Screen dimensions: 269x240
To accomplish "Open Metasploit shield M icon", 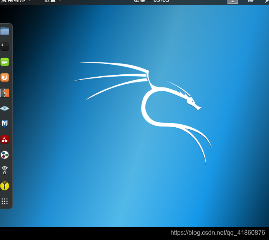I will pyautogui.click(x=5, y=124).
